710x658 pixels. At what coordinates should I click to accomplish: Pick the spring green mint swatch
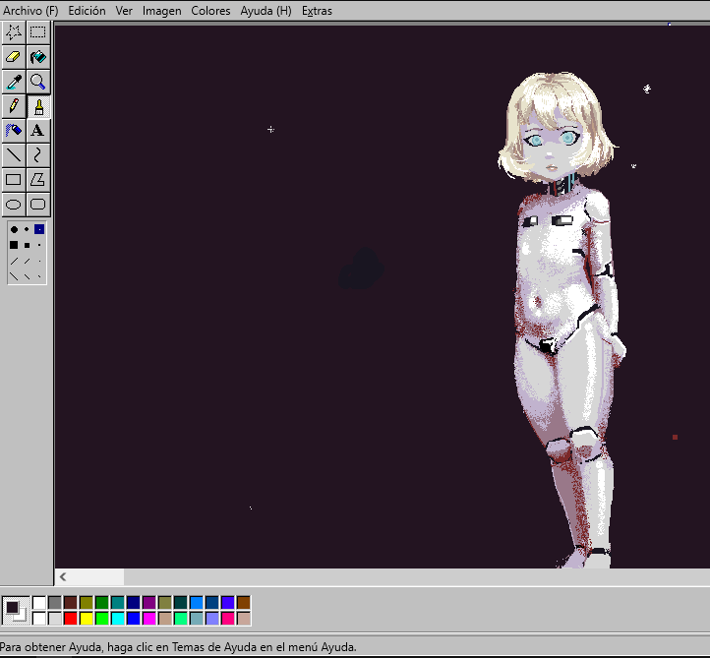[181, 618]
